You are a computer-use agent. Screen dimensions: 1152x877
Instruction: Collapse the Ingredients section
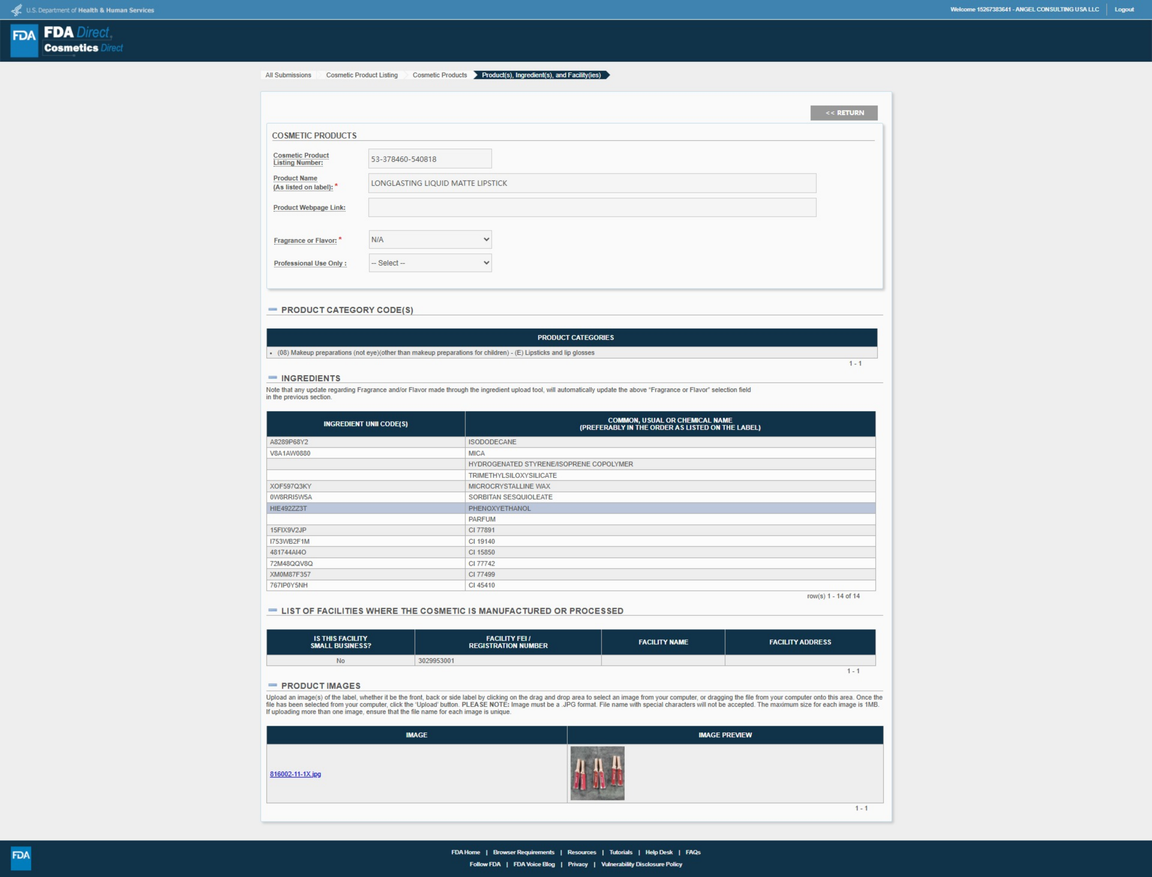272,377
